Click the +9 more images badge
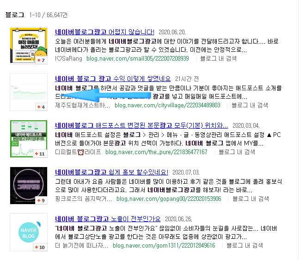The width and height of the screenshot is (299, 261). [41, 201]
